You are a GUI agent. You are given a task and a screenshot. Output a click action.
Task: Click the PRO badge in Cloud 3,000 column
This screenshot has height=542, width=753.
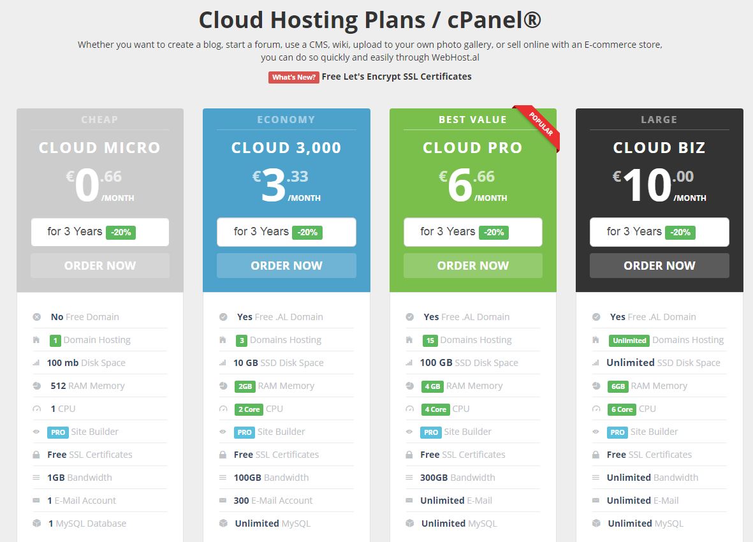(244, 432)
